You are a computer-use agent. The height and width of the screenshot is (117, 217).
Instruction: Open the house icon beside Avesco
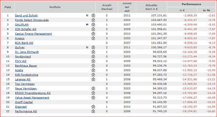(x=93, y=38)
